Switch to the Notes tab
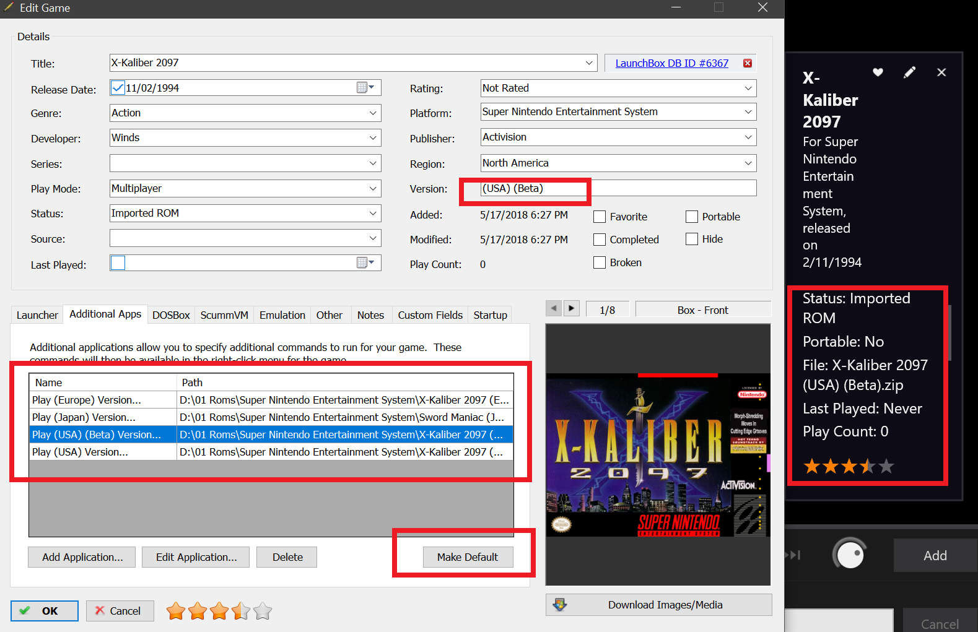Image resolution: width=978 pixels, height=632 pixels. [x=370, y=315]
